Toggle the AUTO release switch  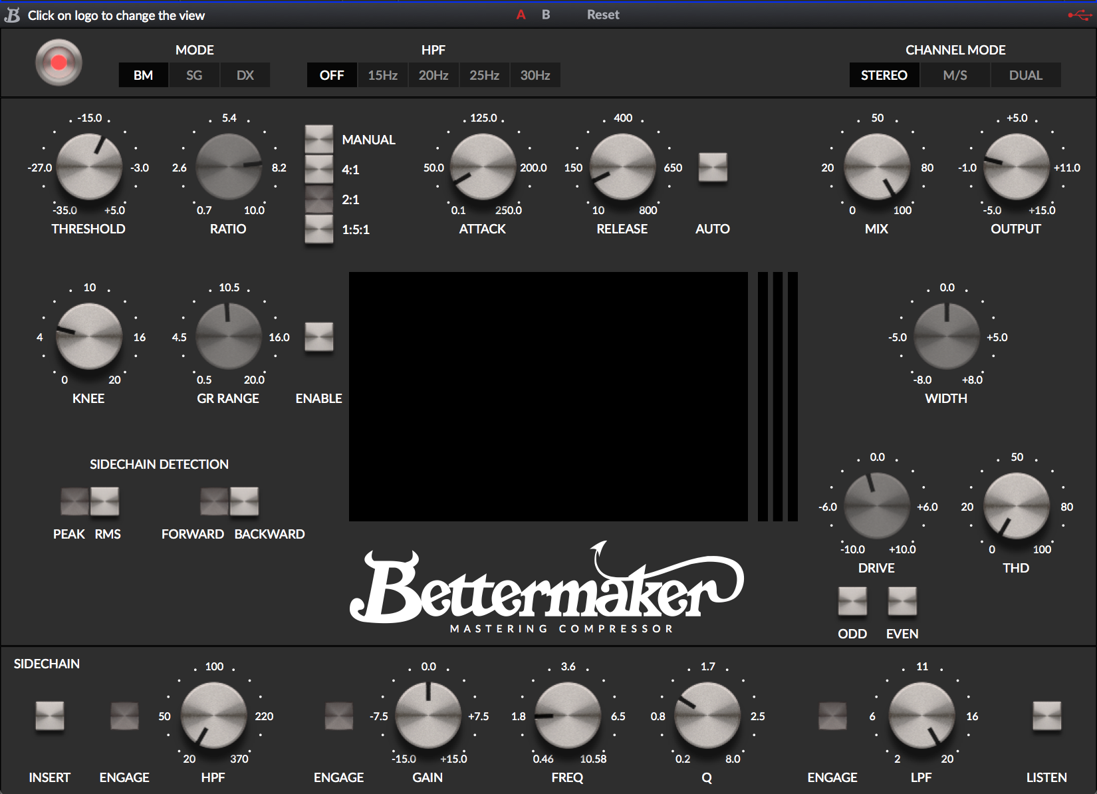713,167
